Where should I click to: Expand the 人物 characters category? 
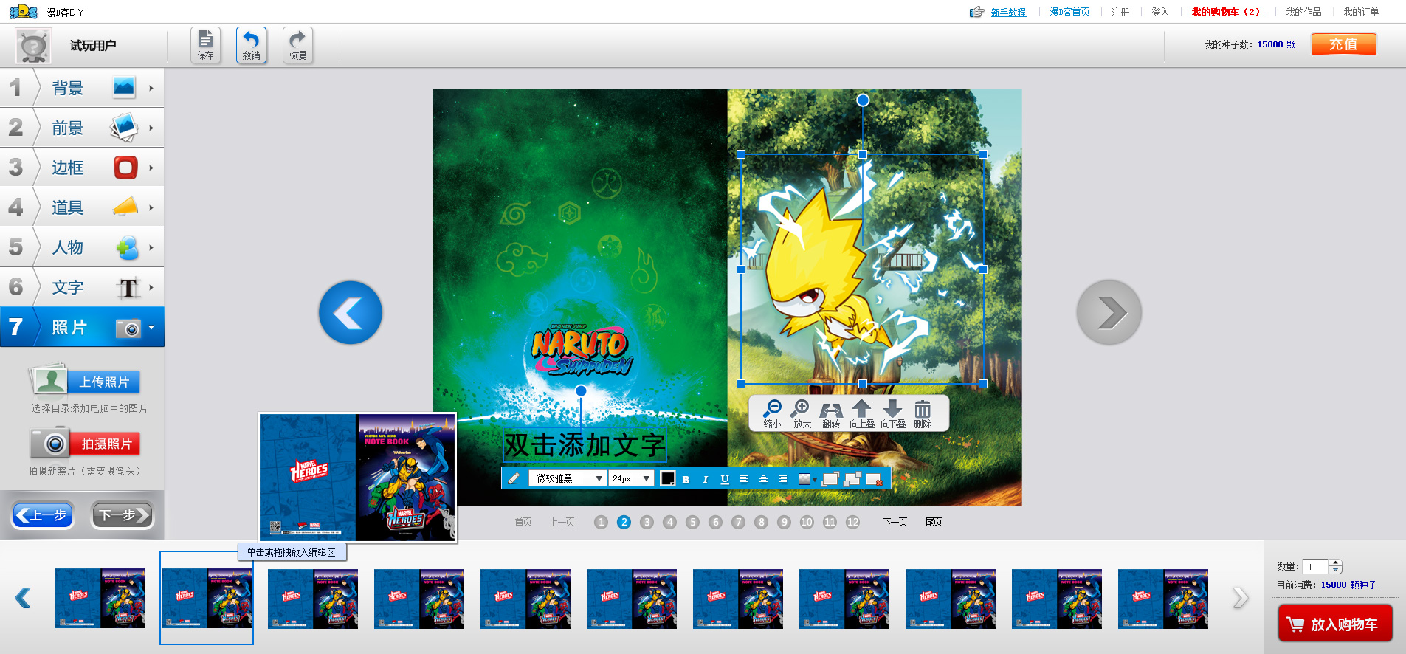click(x=82, y=247)
